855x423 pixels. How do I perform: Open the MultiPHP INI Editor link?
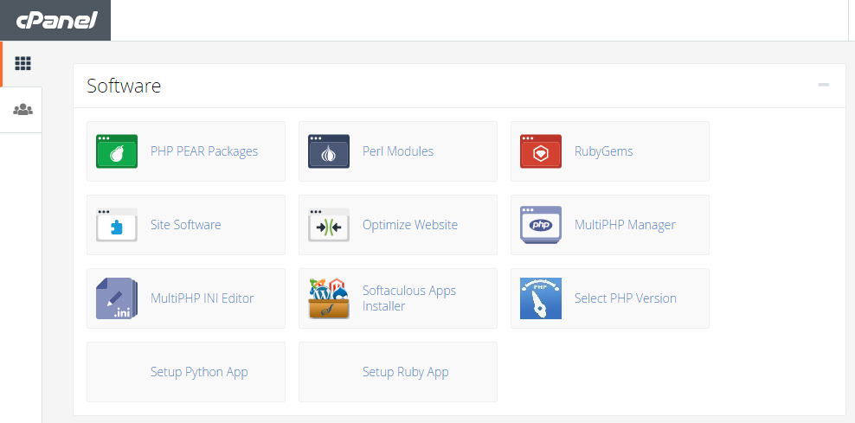tap(202, 298)
